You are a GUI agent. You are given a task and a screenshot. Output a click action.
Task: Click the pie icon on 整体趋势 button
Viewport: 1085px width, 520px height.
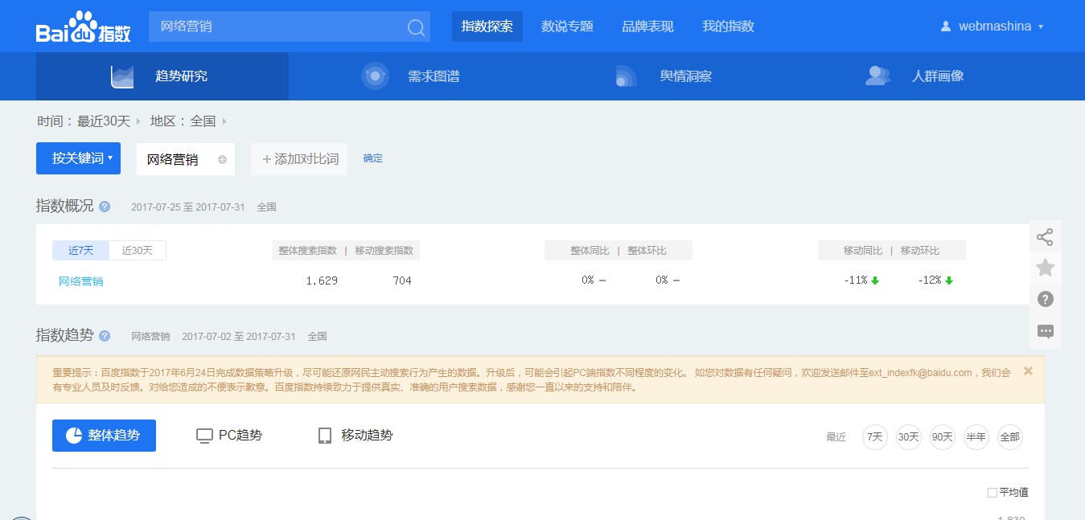(74, 436)
